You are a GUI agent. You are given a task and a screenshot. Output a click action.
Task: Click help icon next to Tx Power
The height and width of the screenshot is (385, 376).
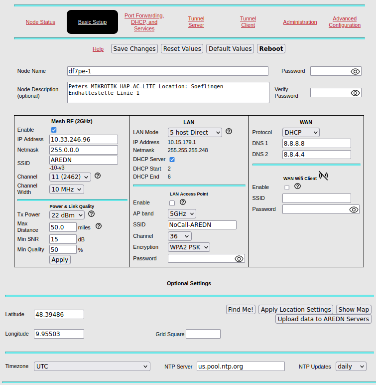pyautogui.click(x=91, y=214)
